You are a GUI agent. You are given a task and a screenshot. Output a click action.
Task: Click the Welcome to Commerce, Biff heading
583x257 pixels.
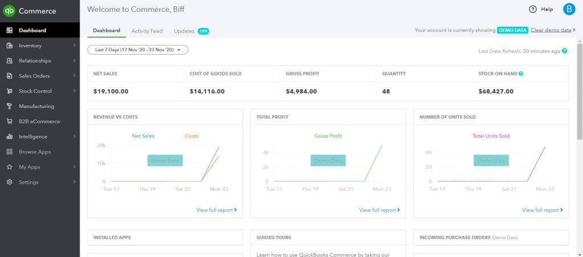pyautogui.click(x=136, y=9)
